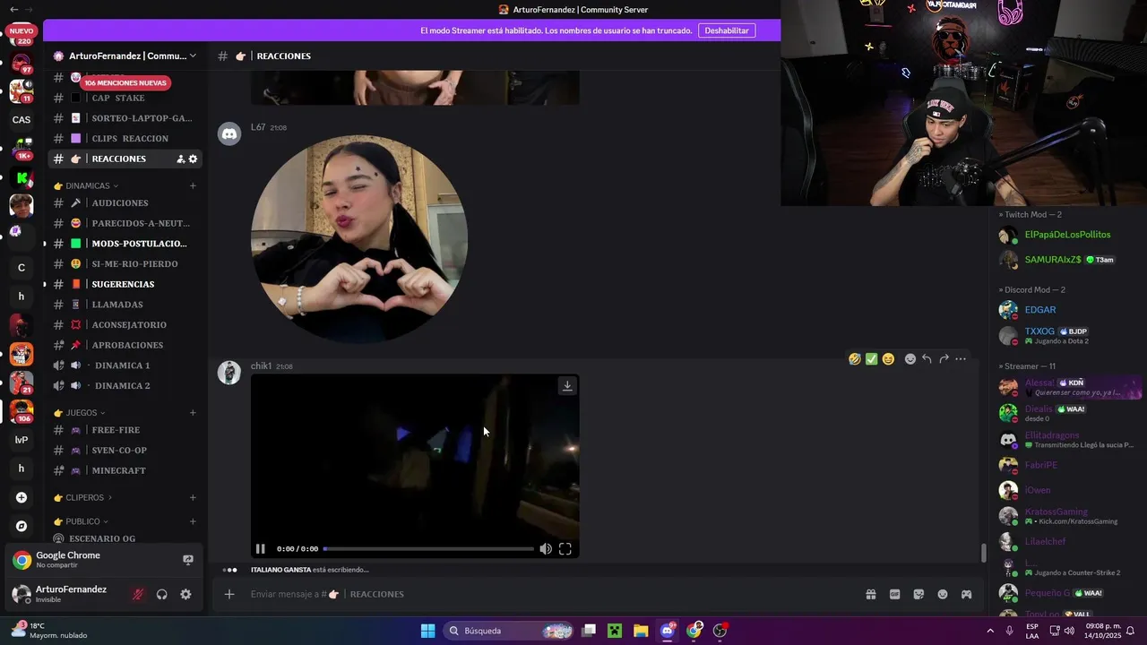The height and width of the screenshot is (645, 1147).
Task: Disable streamer mode with the Deshabilitar button
Action: 727,30
